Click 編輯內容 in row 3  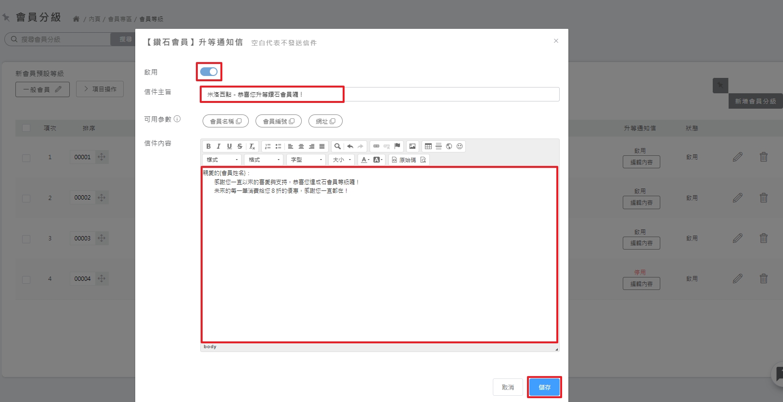click(x=642, y=243)
